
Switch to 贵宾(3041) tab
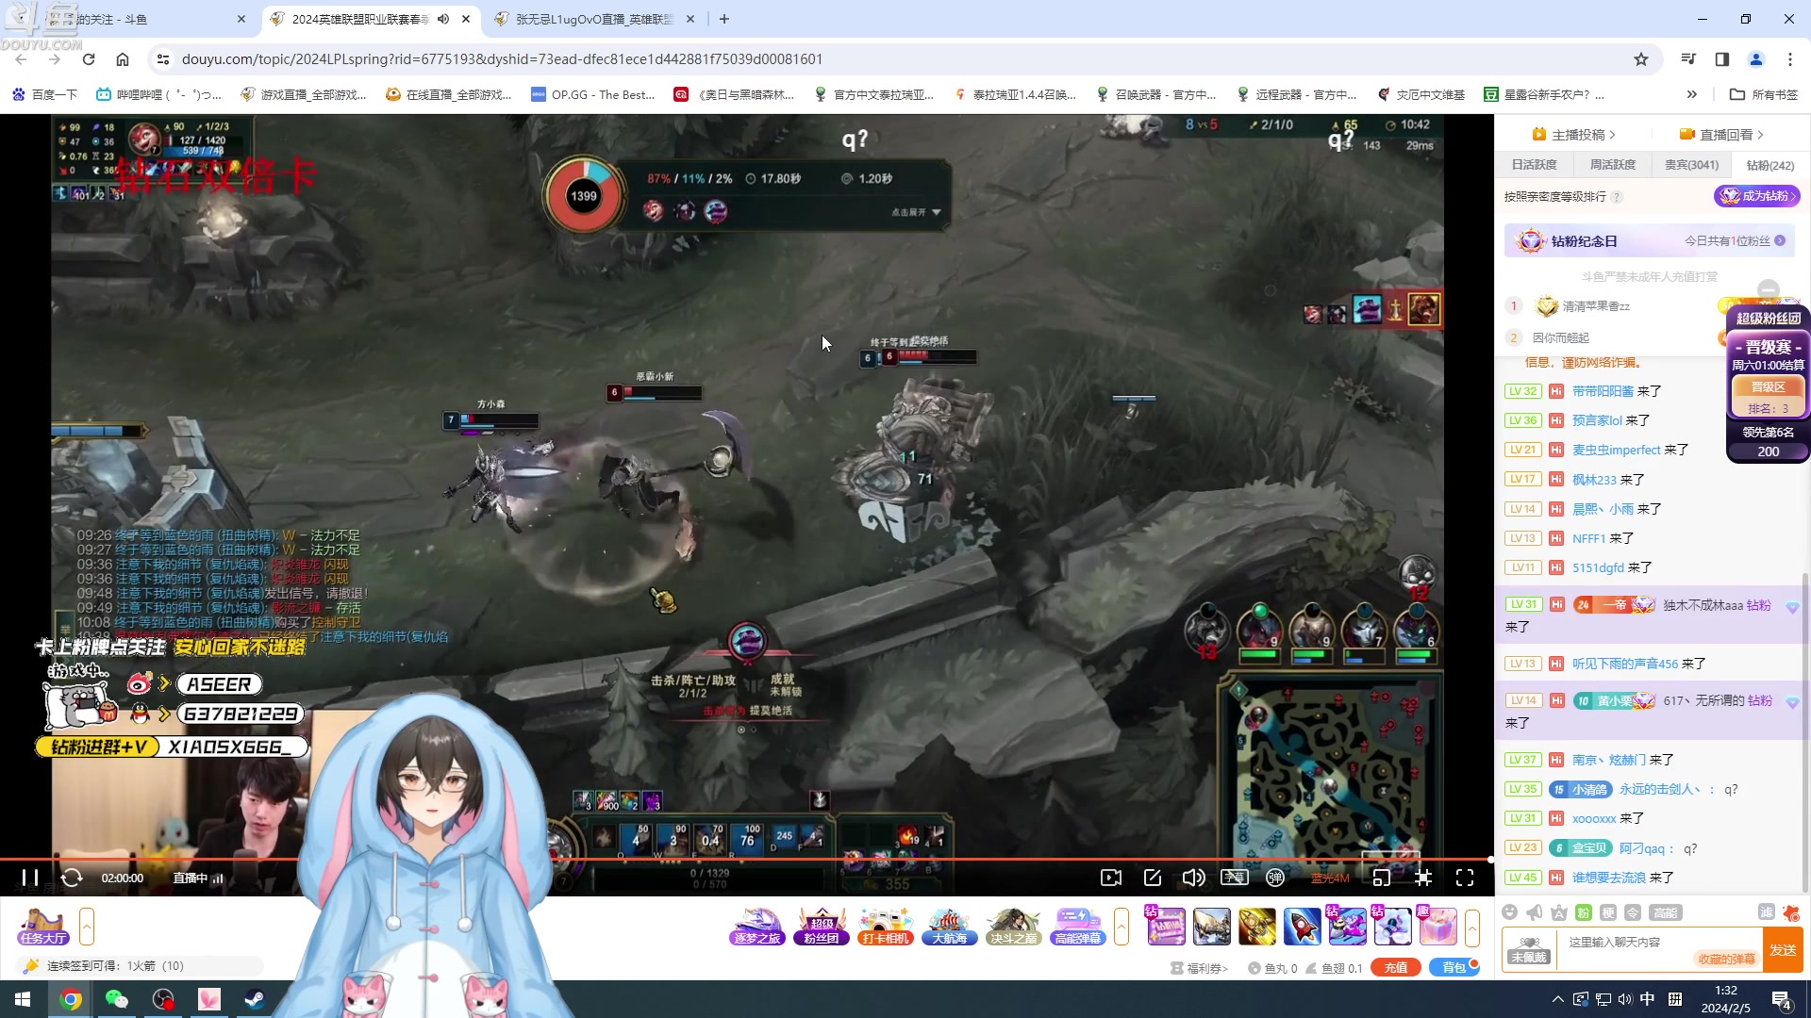tap(1691, 165)
